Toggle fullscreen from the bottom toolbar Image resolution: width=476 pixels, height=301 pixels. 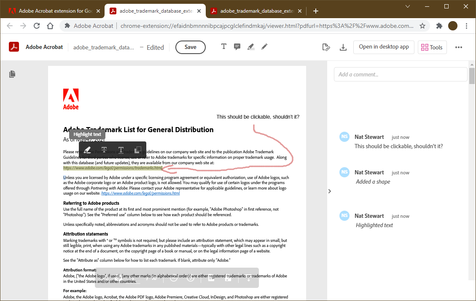[228, 277]
